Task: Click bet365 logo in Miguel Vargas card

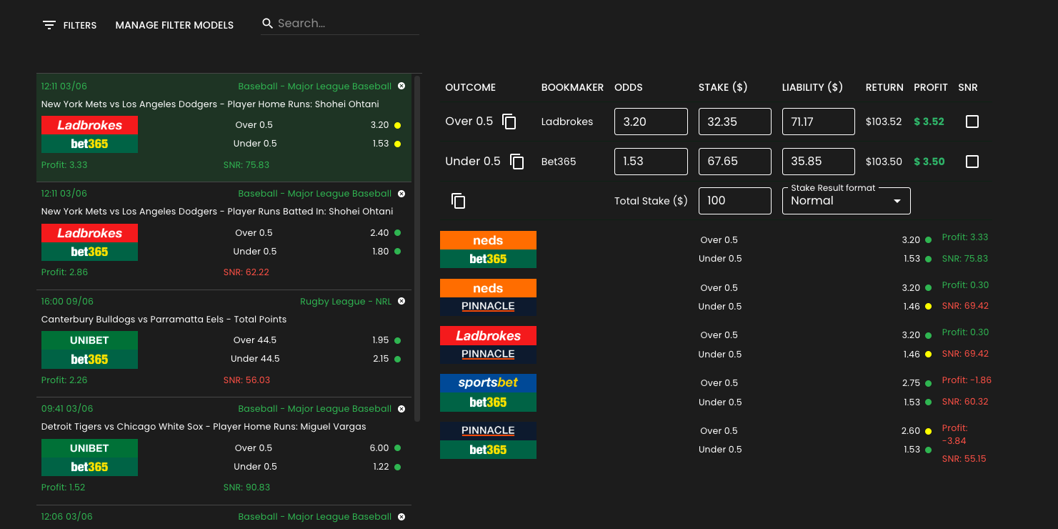Action: coord(89,467)
